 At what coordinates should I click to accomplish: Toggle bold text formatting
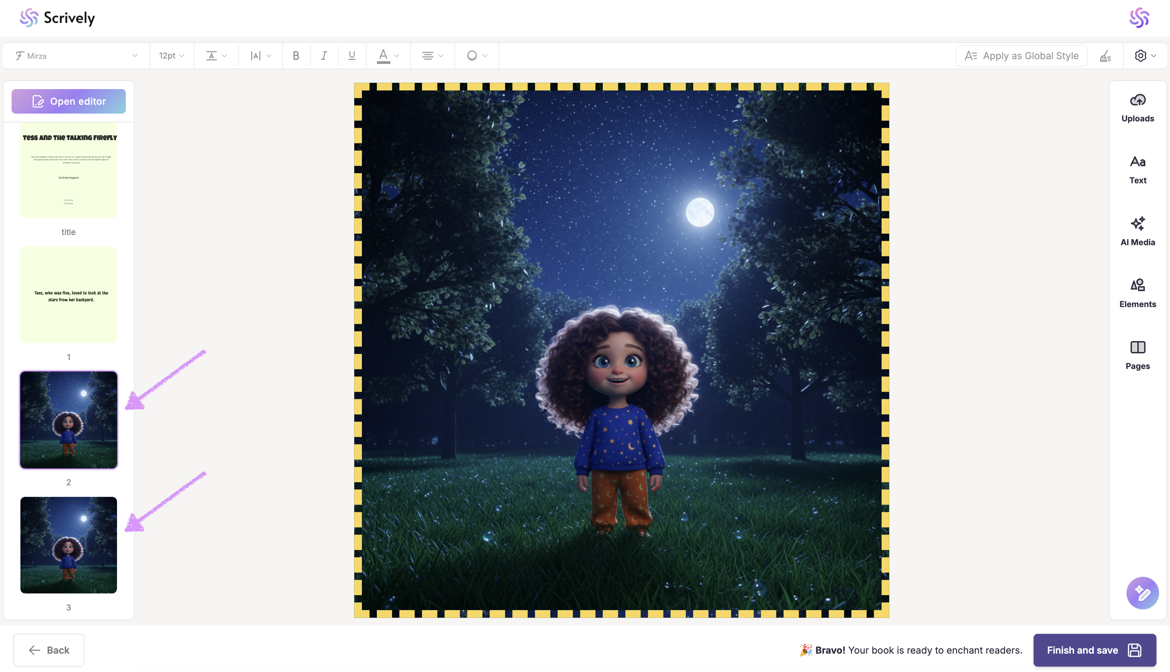[x=296, y=56]
